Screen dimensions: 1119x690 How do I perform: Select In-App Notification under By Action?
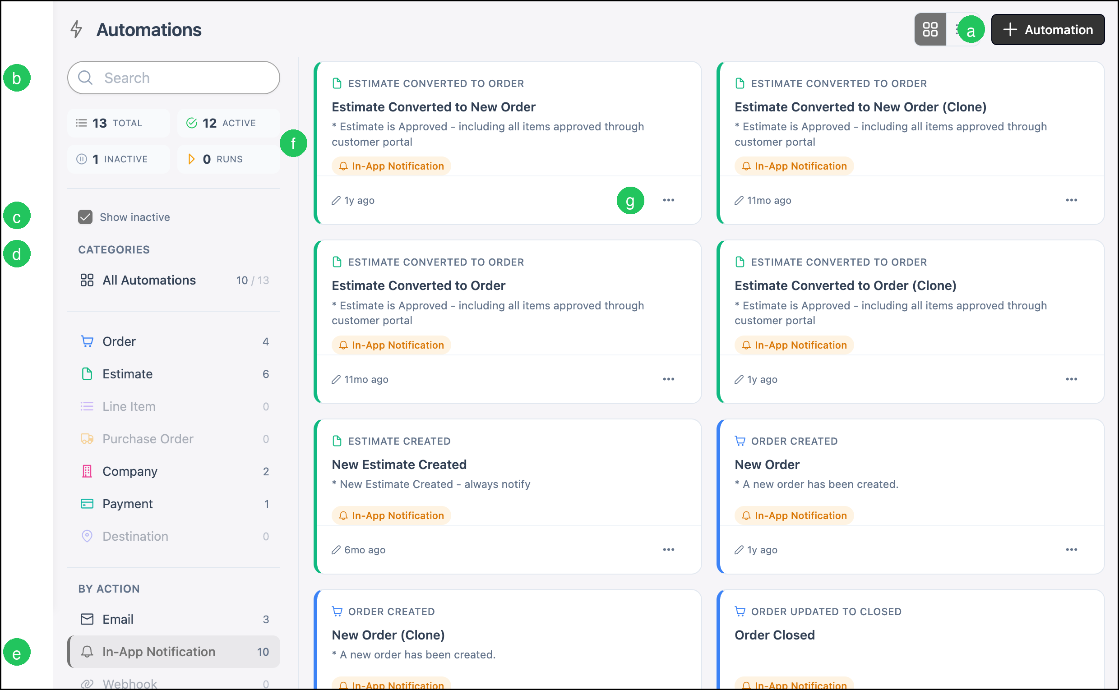click(173, 652)
